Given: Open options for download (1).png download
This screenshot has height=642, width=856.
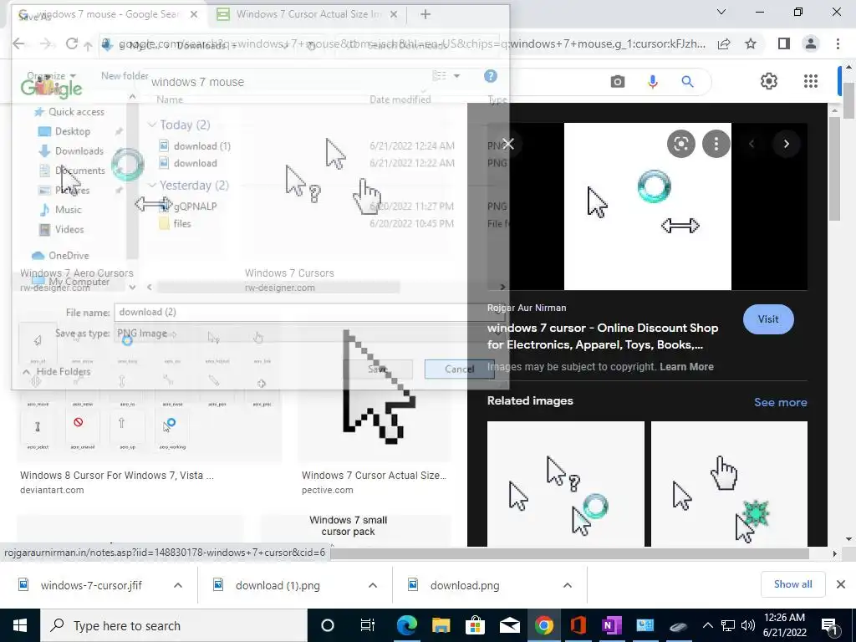Looking at the screenshot, I should 373,585.
